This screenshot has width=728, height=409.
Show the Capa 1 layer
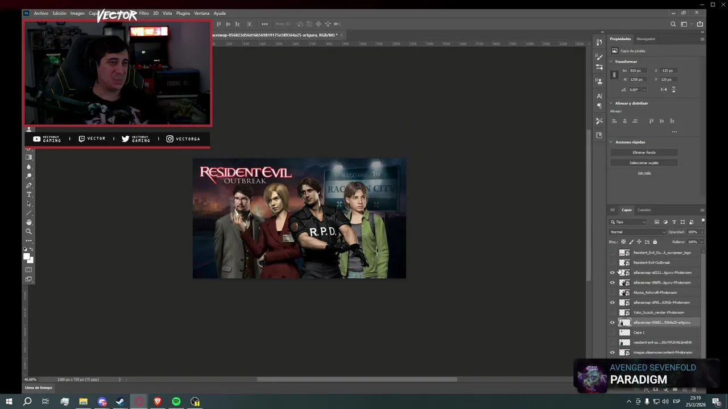pos(613,332)
